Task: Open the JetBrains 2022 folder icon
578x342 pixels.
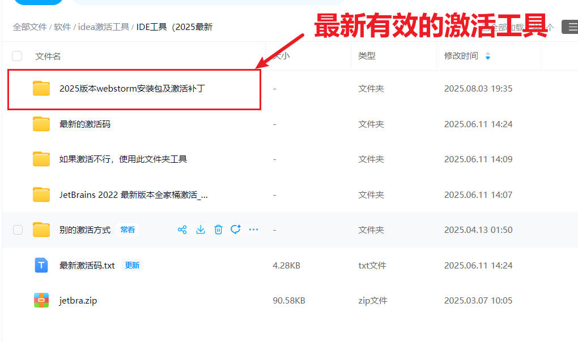Action: pyautogui.click(x=41, y=194)
